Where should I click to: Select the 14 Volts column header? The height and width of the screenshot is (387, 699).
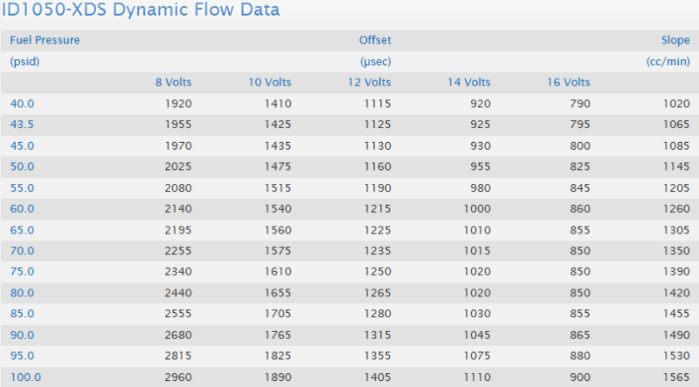(468, 83)
